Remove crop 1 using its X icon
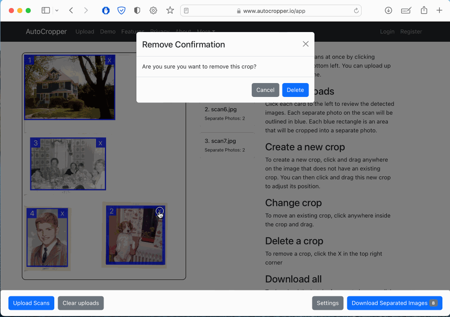 tap(109, 60)
